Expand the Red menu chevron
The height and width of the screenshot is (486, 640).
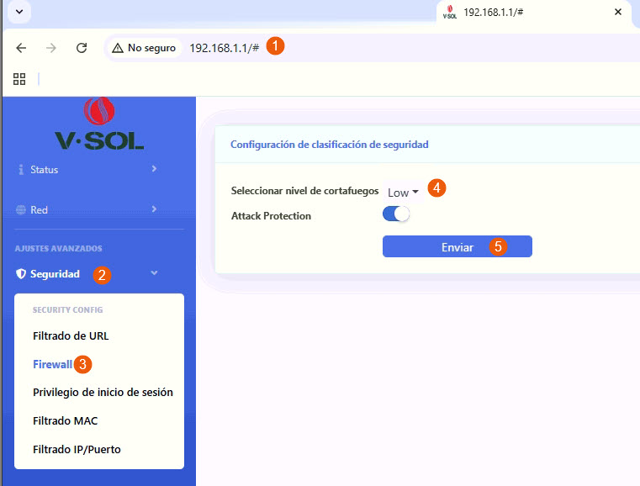(154, 209)
